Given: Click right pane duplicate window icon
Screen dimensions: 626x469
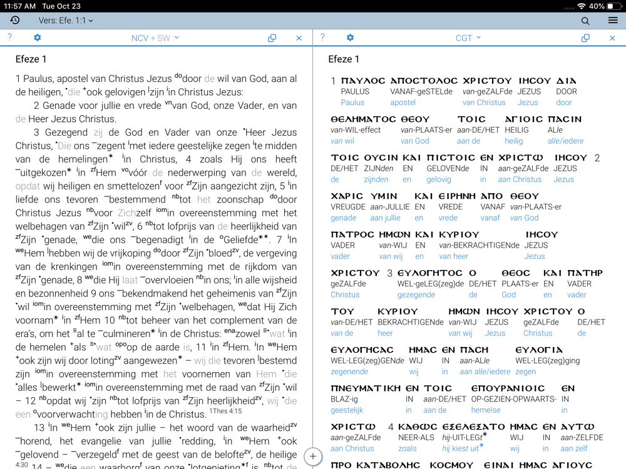Looking at the screenshot, I should click(585, 38).
